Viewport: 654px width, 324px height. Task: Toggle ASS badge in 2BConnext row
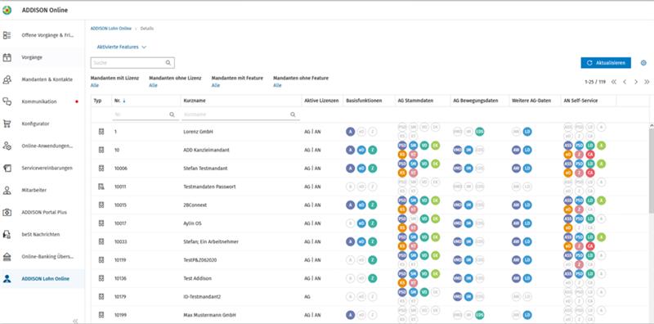(x=568, y=200)
